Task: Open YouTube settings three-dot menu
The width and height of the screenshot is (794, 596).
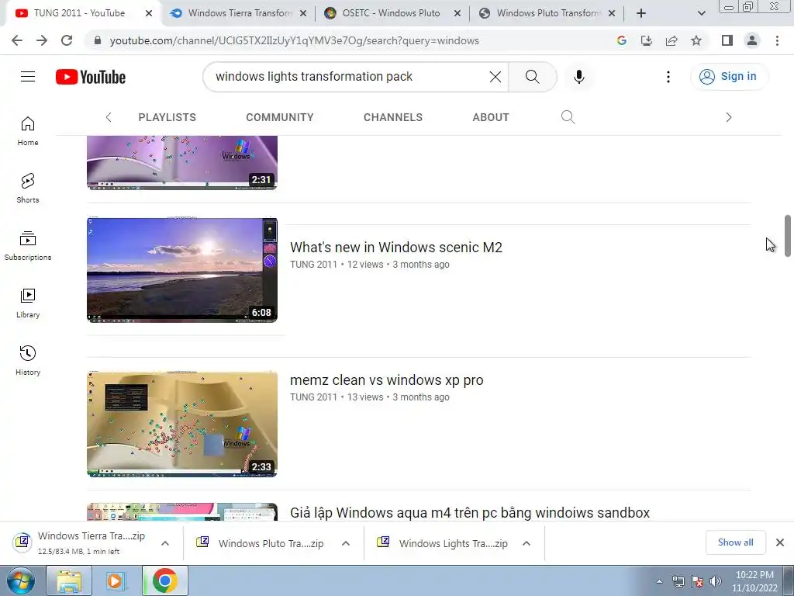Action: (x=668, y=77)
